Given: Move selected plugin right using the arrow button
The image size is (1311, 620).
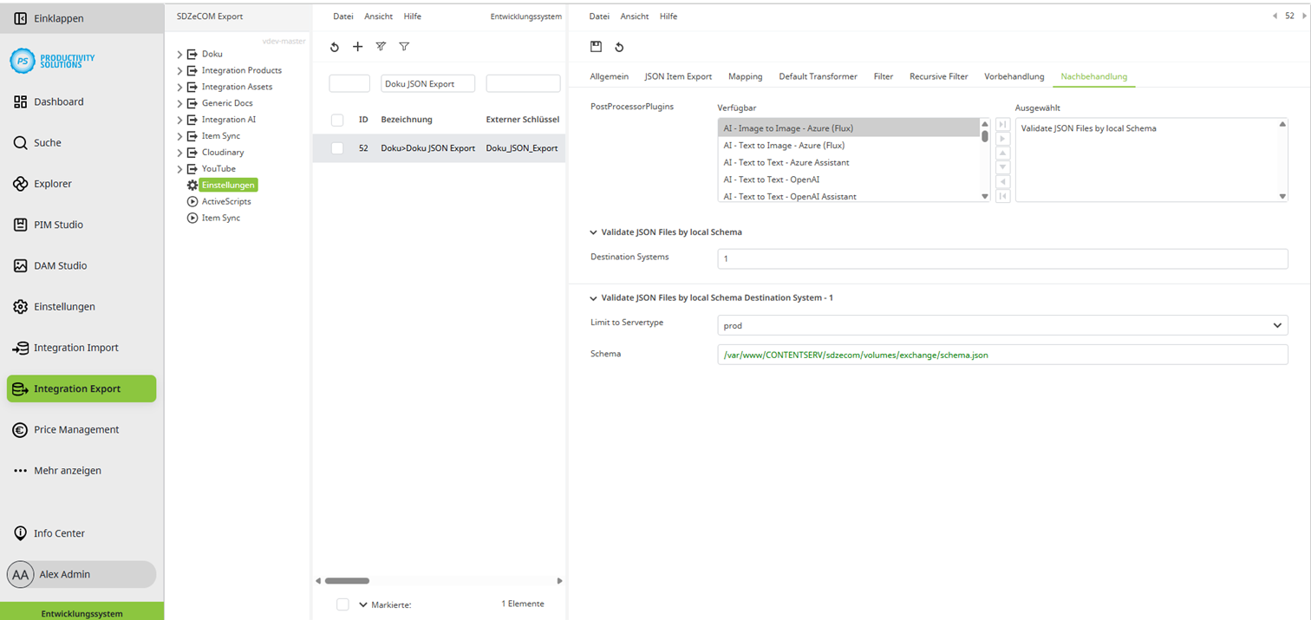Looking at the screenshot, I should [x=1003, y=140].
